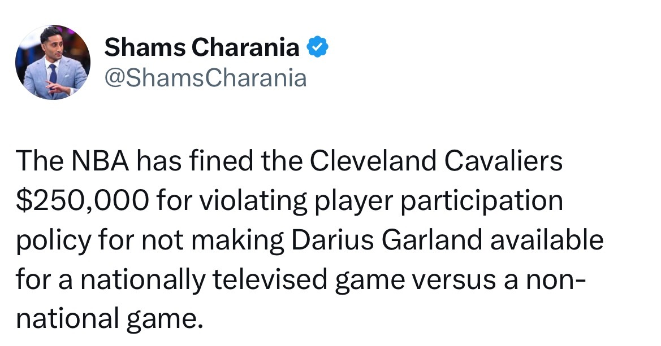Image resolution: width=661 pixels, height=346 pixels.
Task: Click the word "available" in the tweet
Action: [x=547, y=240]
